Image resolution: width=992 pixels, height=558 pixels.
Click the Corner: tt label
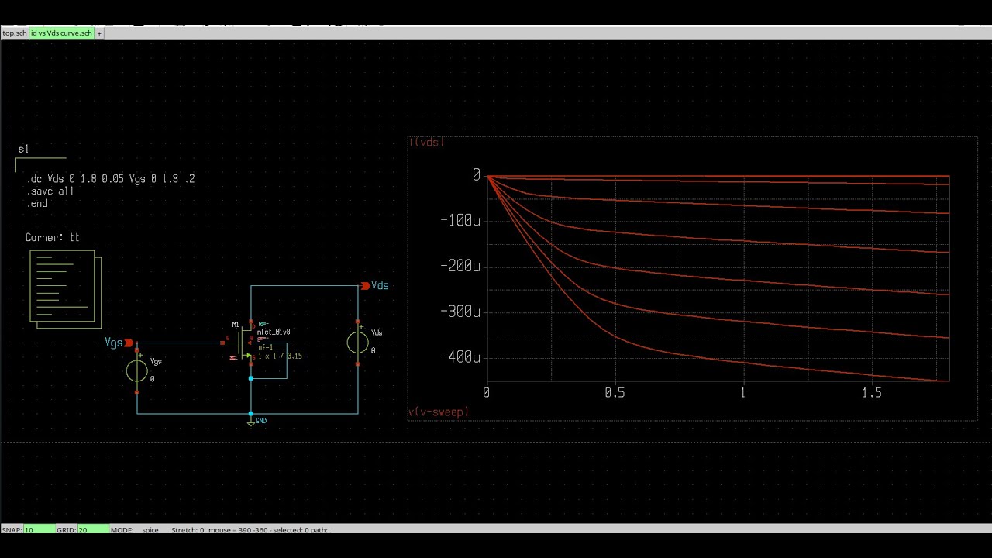coord(53,238)
